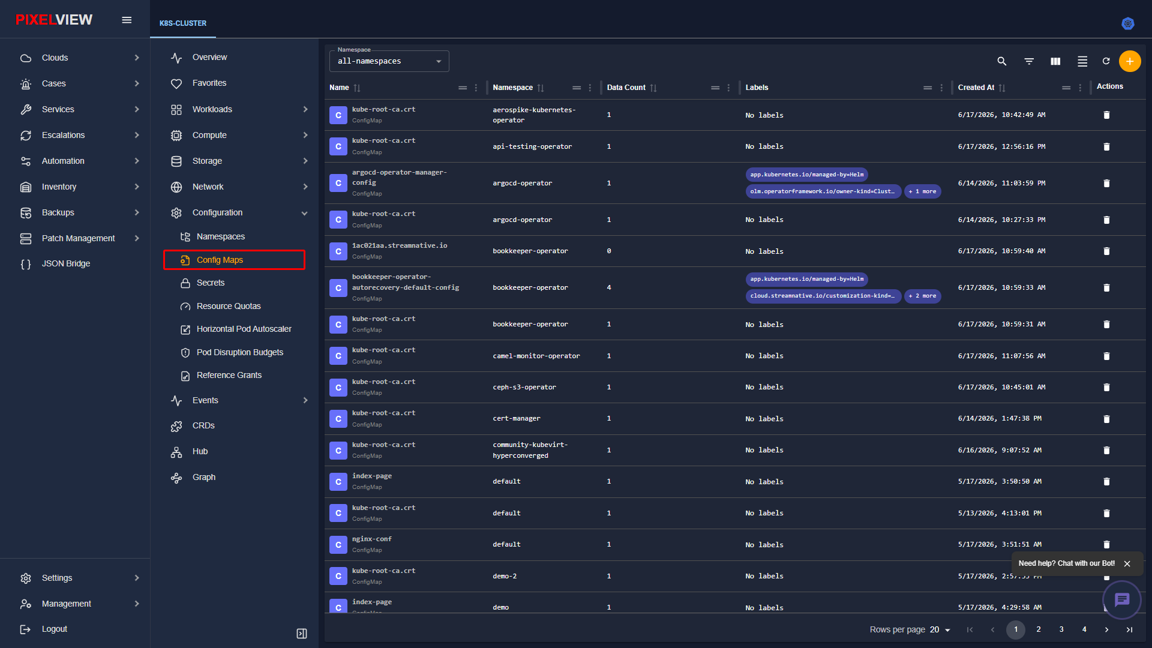The height and width of the screenshot is (648, 1152).
Task: Toggle the hamburger menu next to PIXELVIEW
Action: 127,20
